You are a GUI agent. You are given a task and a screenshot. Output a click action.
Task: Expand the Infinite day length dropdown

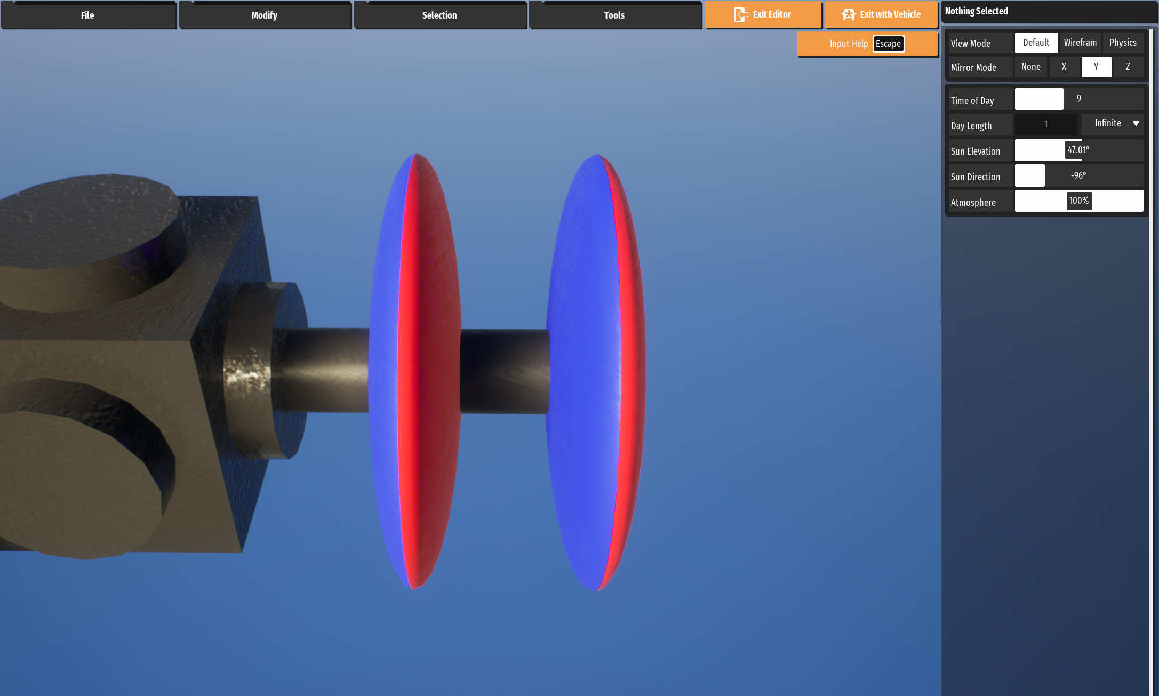pyautogui.click(x=1108, y=123)
